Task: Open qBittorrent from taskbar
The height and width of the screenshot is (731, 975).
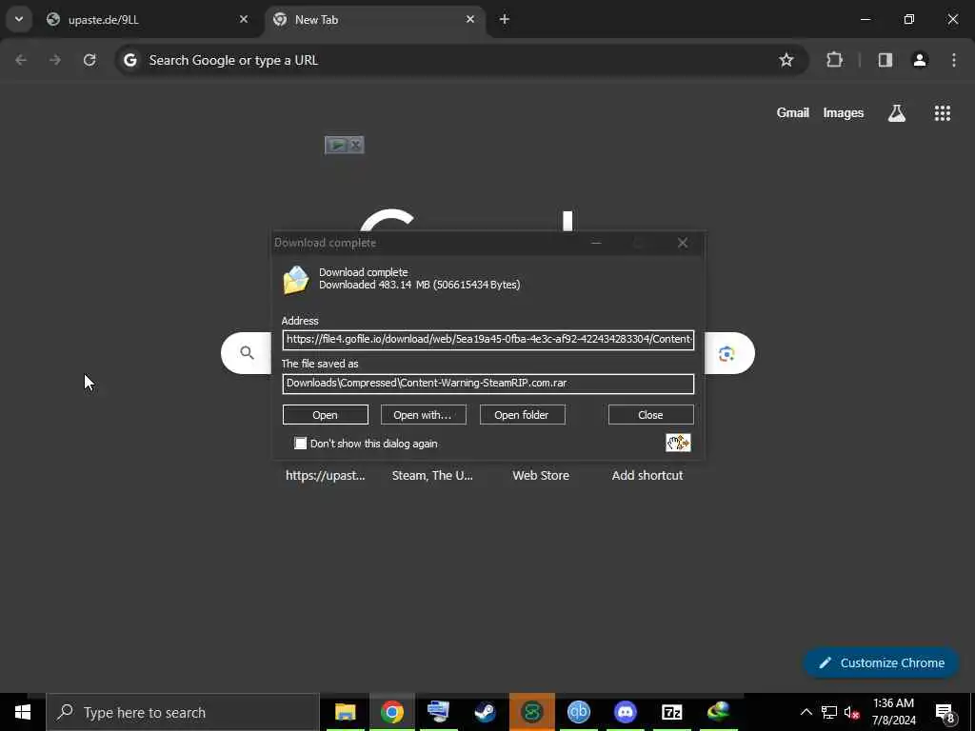Action: tap(578, 712)
